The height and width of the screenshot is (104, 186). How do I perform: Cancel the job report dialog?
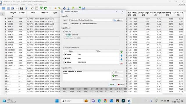tap(121, 85)
